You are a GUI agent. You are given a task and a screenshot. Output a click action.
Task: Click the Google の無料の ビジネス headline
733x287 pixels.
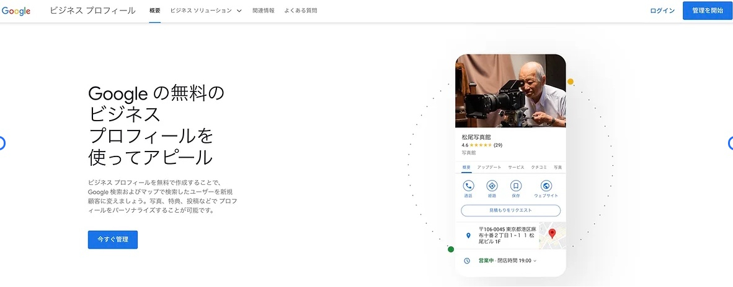point(156,126)
